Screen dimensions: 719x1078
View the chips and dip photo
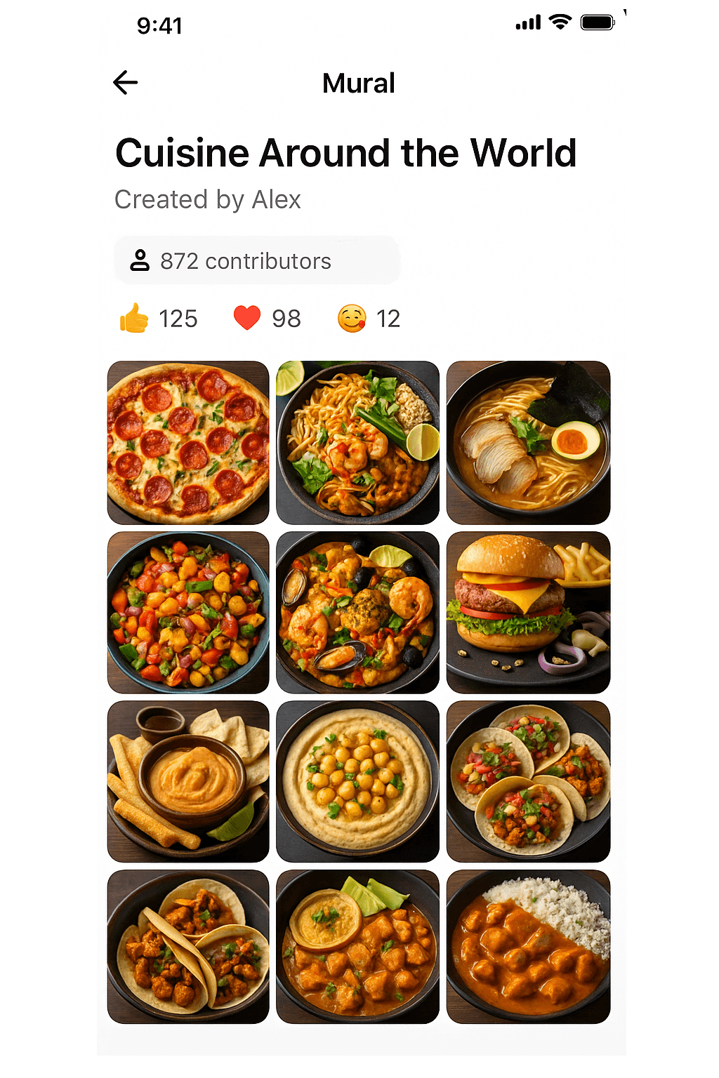pos(188,782)
